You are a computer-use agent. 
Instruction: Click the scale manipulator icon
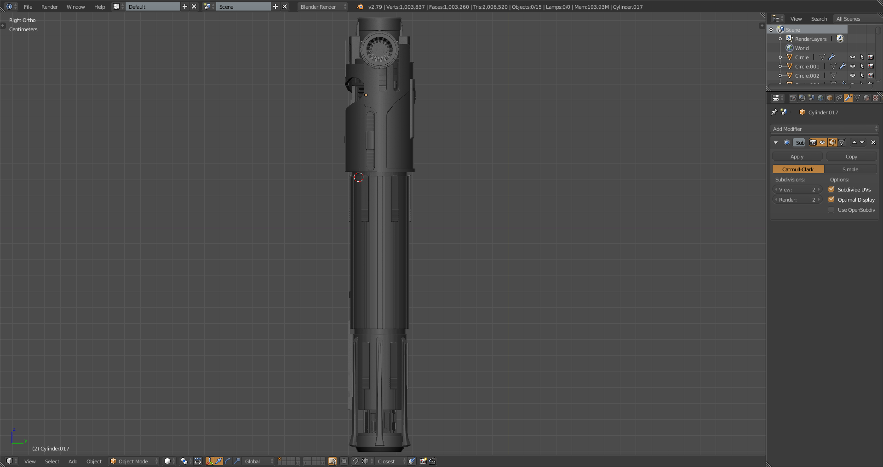tap(236, 461)
